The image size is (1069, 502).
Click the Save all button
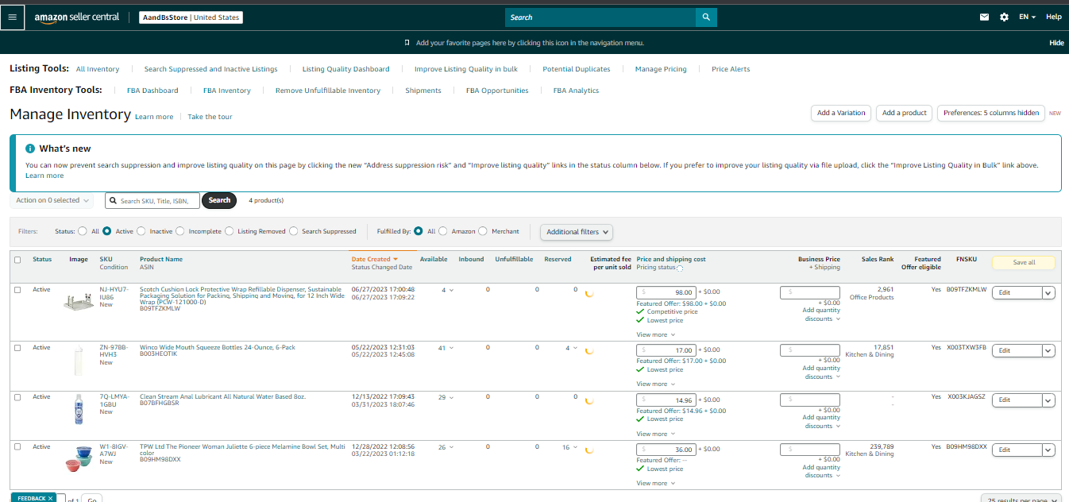point(1024,262)
